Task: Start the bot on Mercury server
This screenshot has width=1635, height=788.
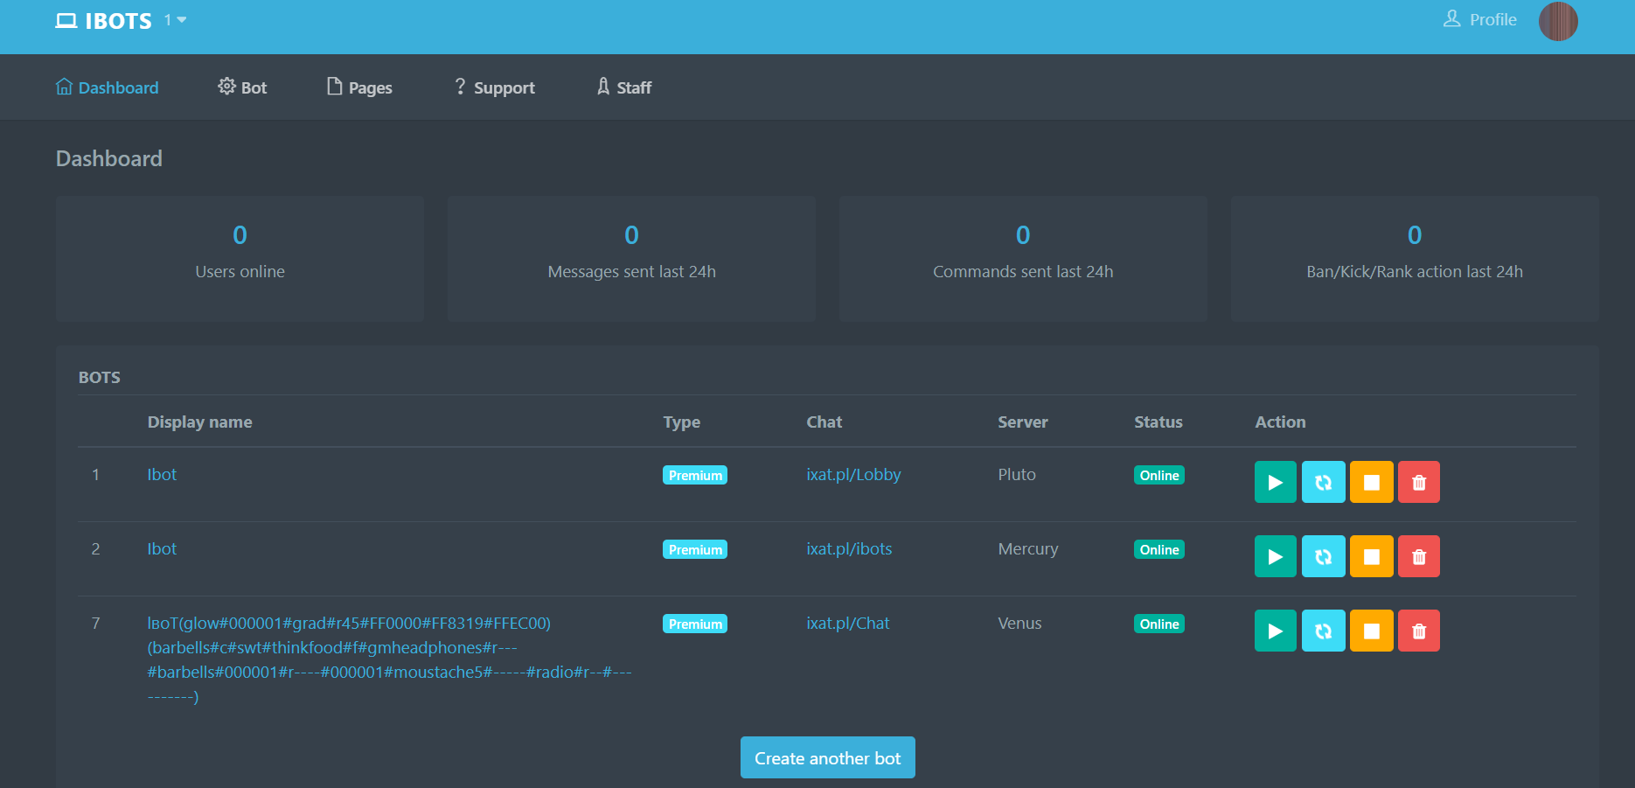Action: click(x=1275, y=556)
